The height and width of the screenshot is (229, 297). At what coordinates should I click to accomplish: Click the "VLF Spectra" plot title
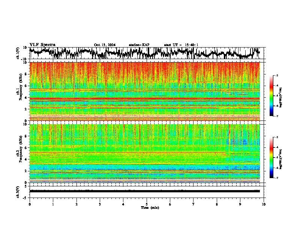pos(42,45)
